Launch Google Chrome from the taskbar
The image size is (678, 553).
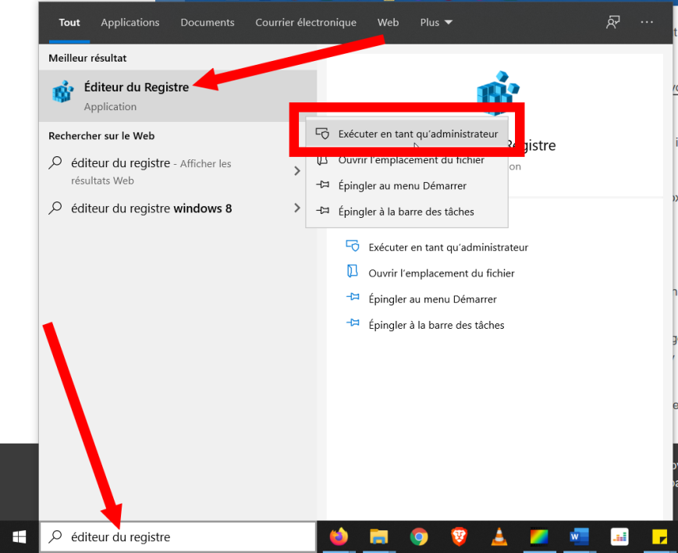(x=420, y=537)
